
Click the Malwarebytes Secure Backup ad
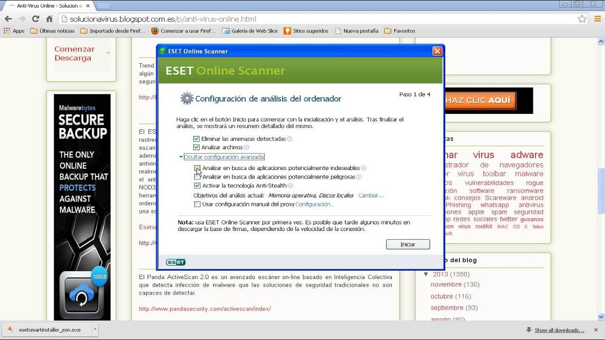(x=82, y=207)
